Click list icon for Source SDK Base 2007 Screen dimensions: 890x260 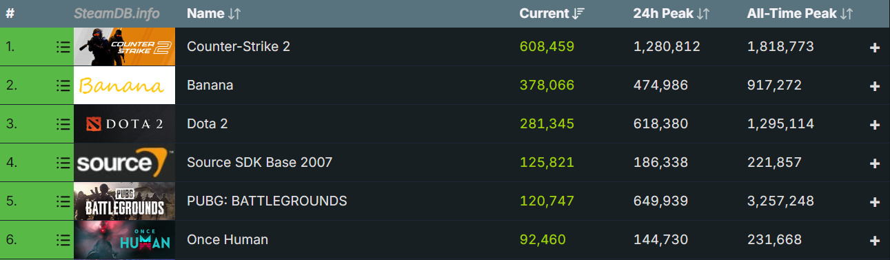(63, 163)
